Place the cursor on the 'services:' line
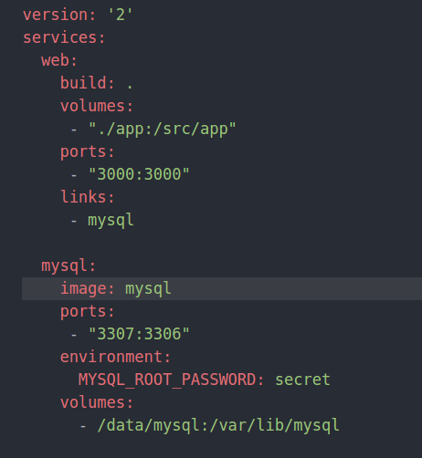Screen dimensions: 422x458 64,37
